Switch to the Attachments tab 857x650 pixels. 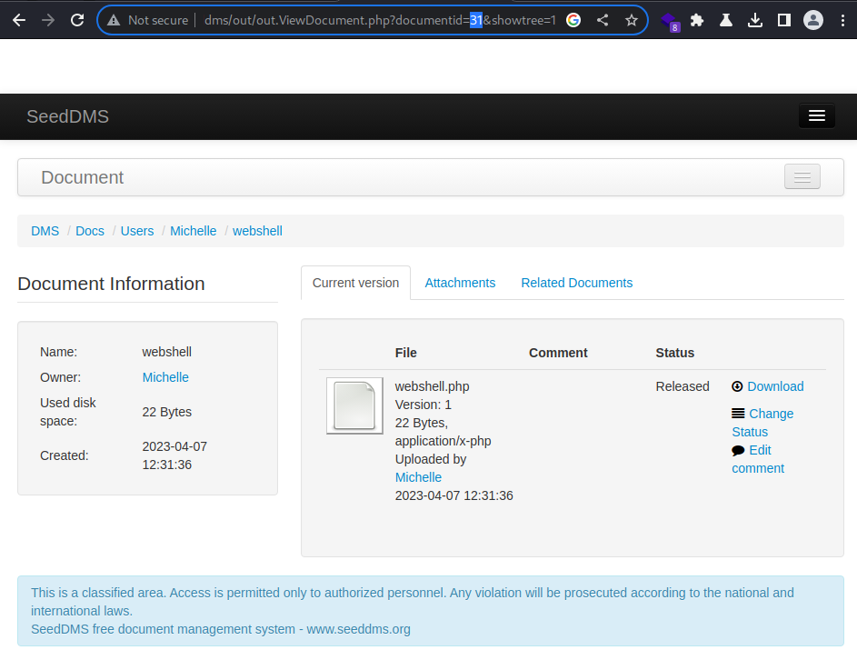(460, 283)
